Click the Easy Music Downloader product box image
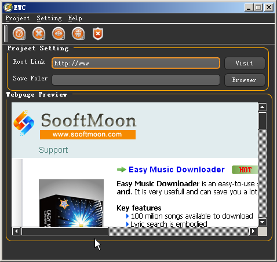This screenshot has height=262, width=277. pyautogui.click(x=71, y=203)
